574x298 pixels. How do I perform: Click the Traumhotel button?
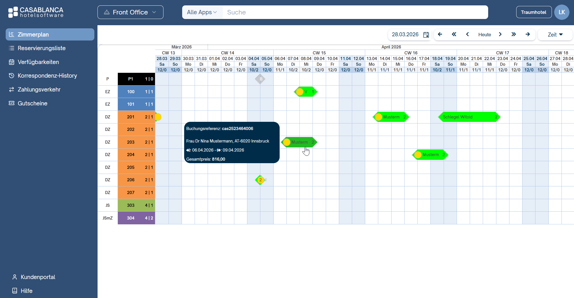533,12
